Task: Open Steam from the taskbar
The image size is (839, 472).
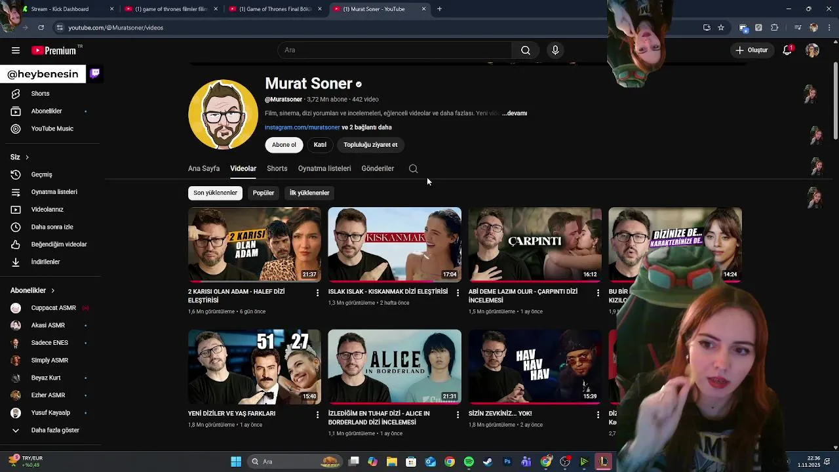Action: pyautogui.click(x=488, y=462)
